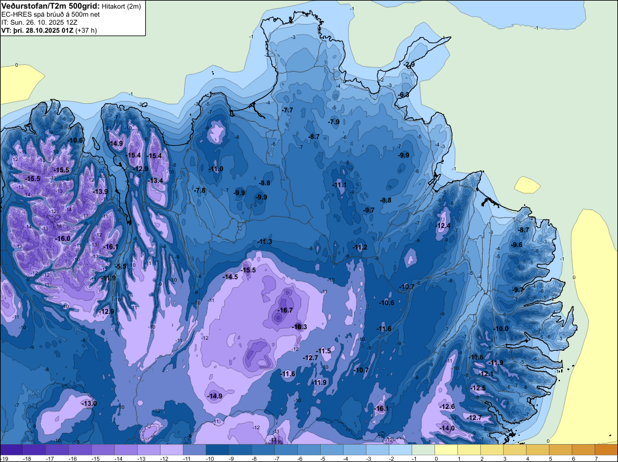Click the title 'Veðurstofan/T2m 500grid'

pyautogui.click(x=49, y=6)
